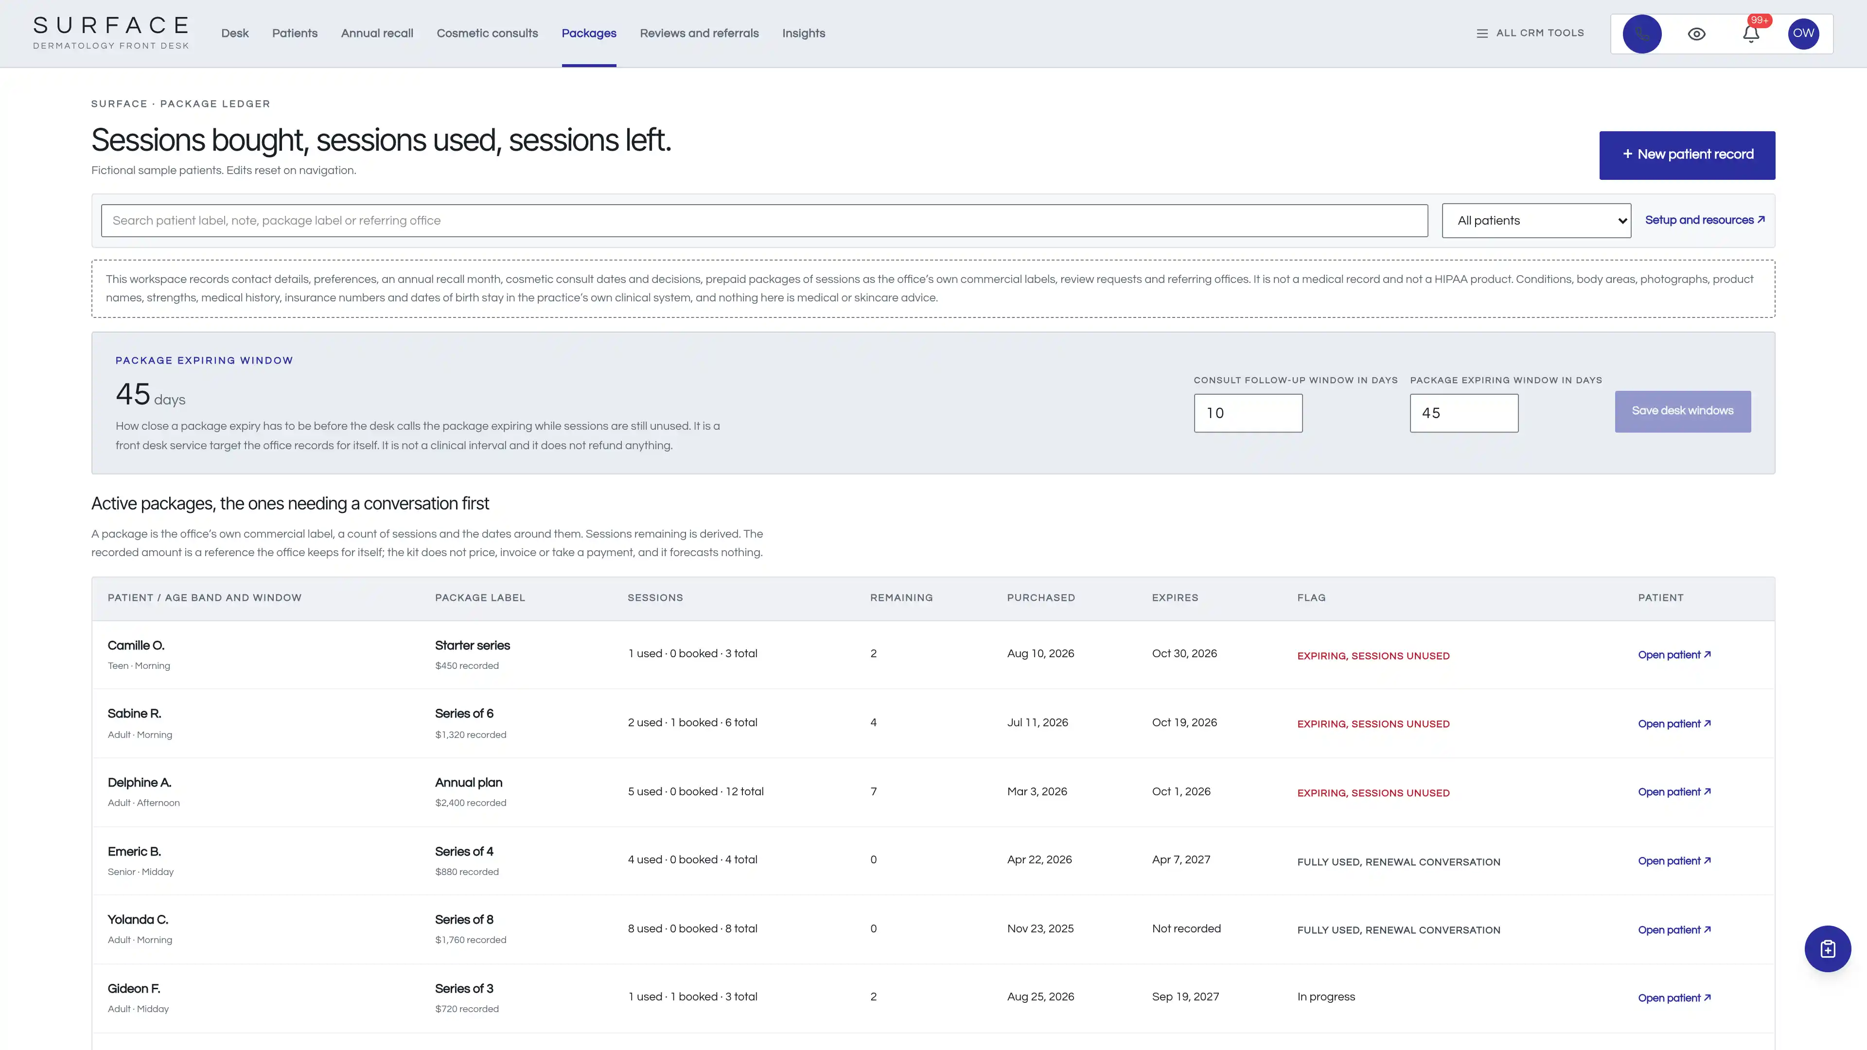Click the Oct 19, 2026 expiry date
This screenshot has height=1050, width=1867.
point(1184,722)
